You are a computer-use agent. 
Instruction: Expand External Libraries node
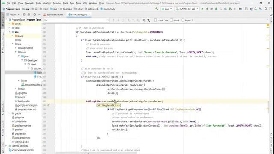coord(6,146)
